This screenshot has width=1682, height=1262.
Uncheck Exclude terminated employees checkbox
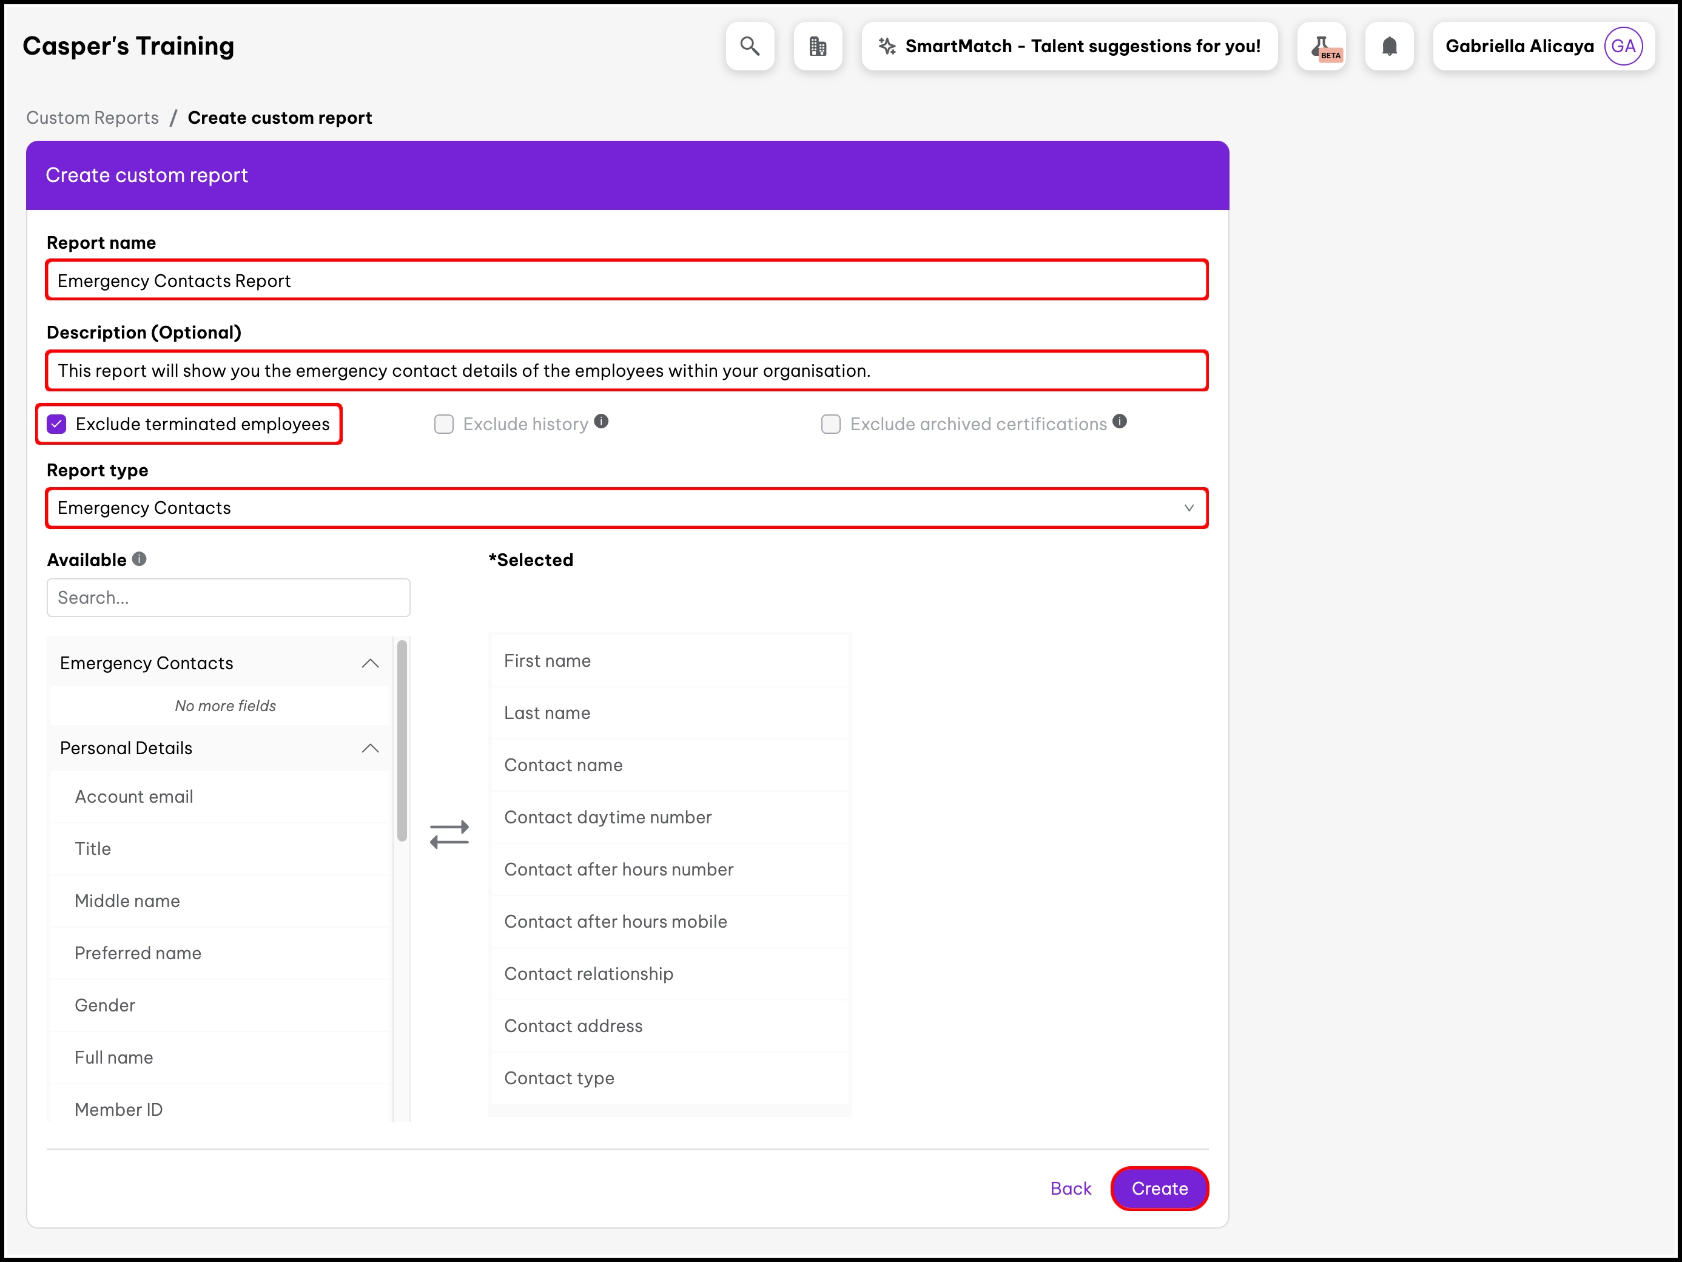point(57,423)
